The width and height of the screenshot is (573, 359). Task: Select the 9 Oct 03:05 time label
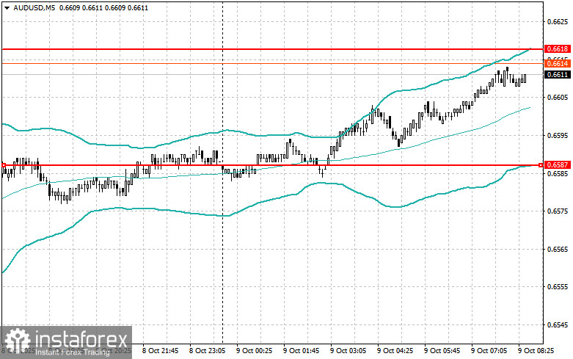[x=348, y=351]
